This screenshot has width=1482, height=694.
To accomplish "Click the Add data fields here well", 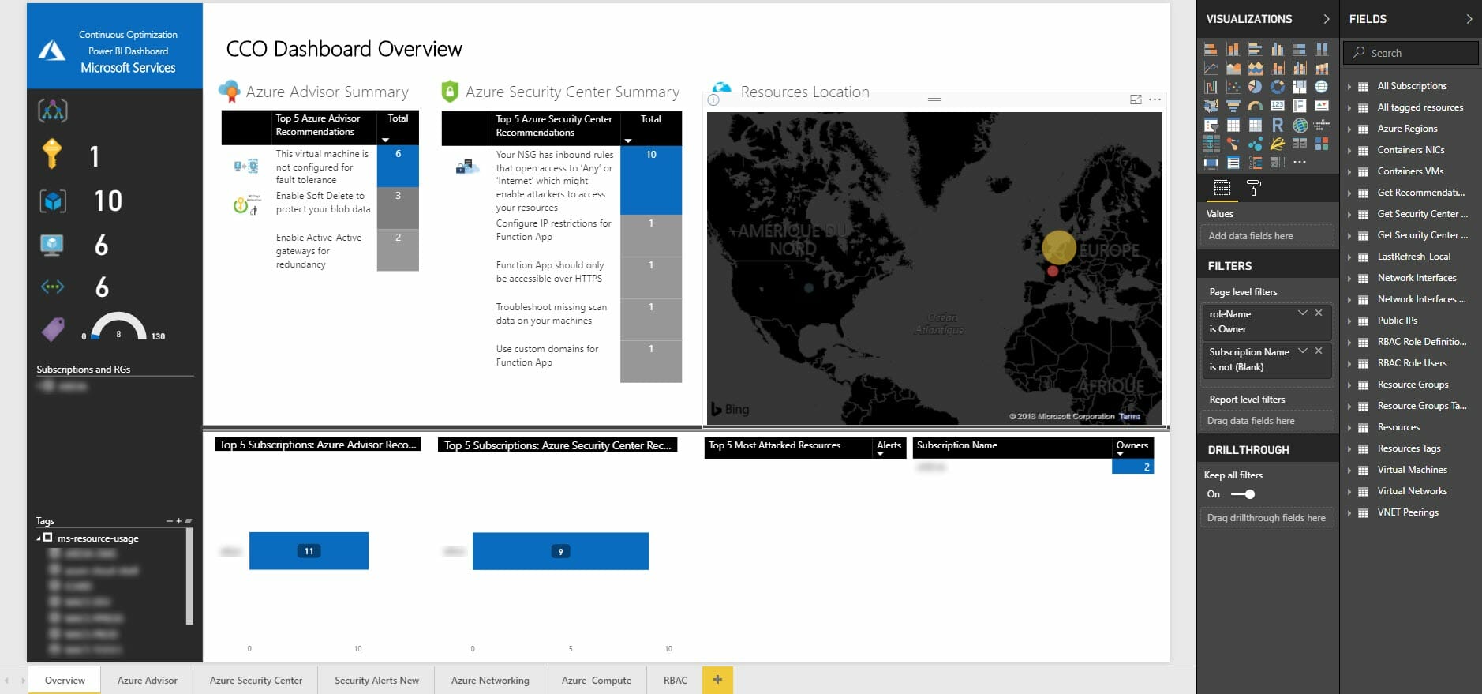I will (1267, 236).
